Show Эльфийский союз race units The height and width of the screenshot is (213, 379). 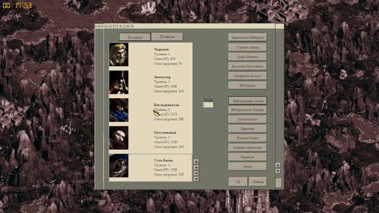(x=248, y=76)
